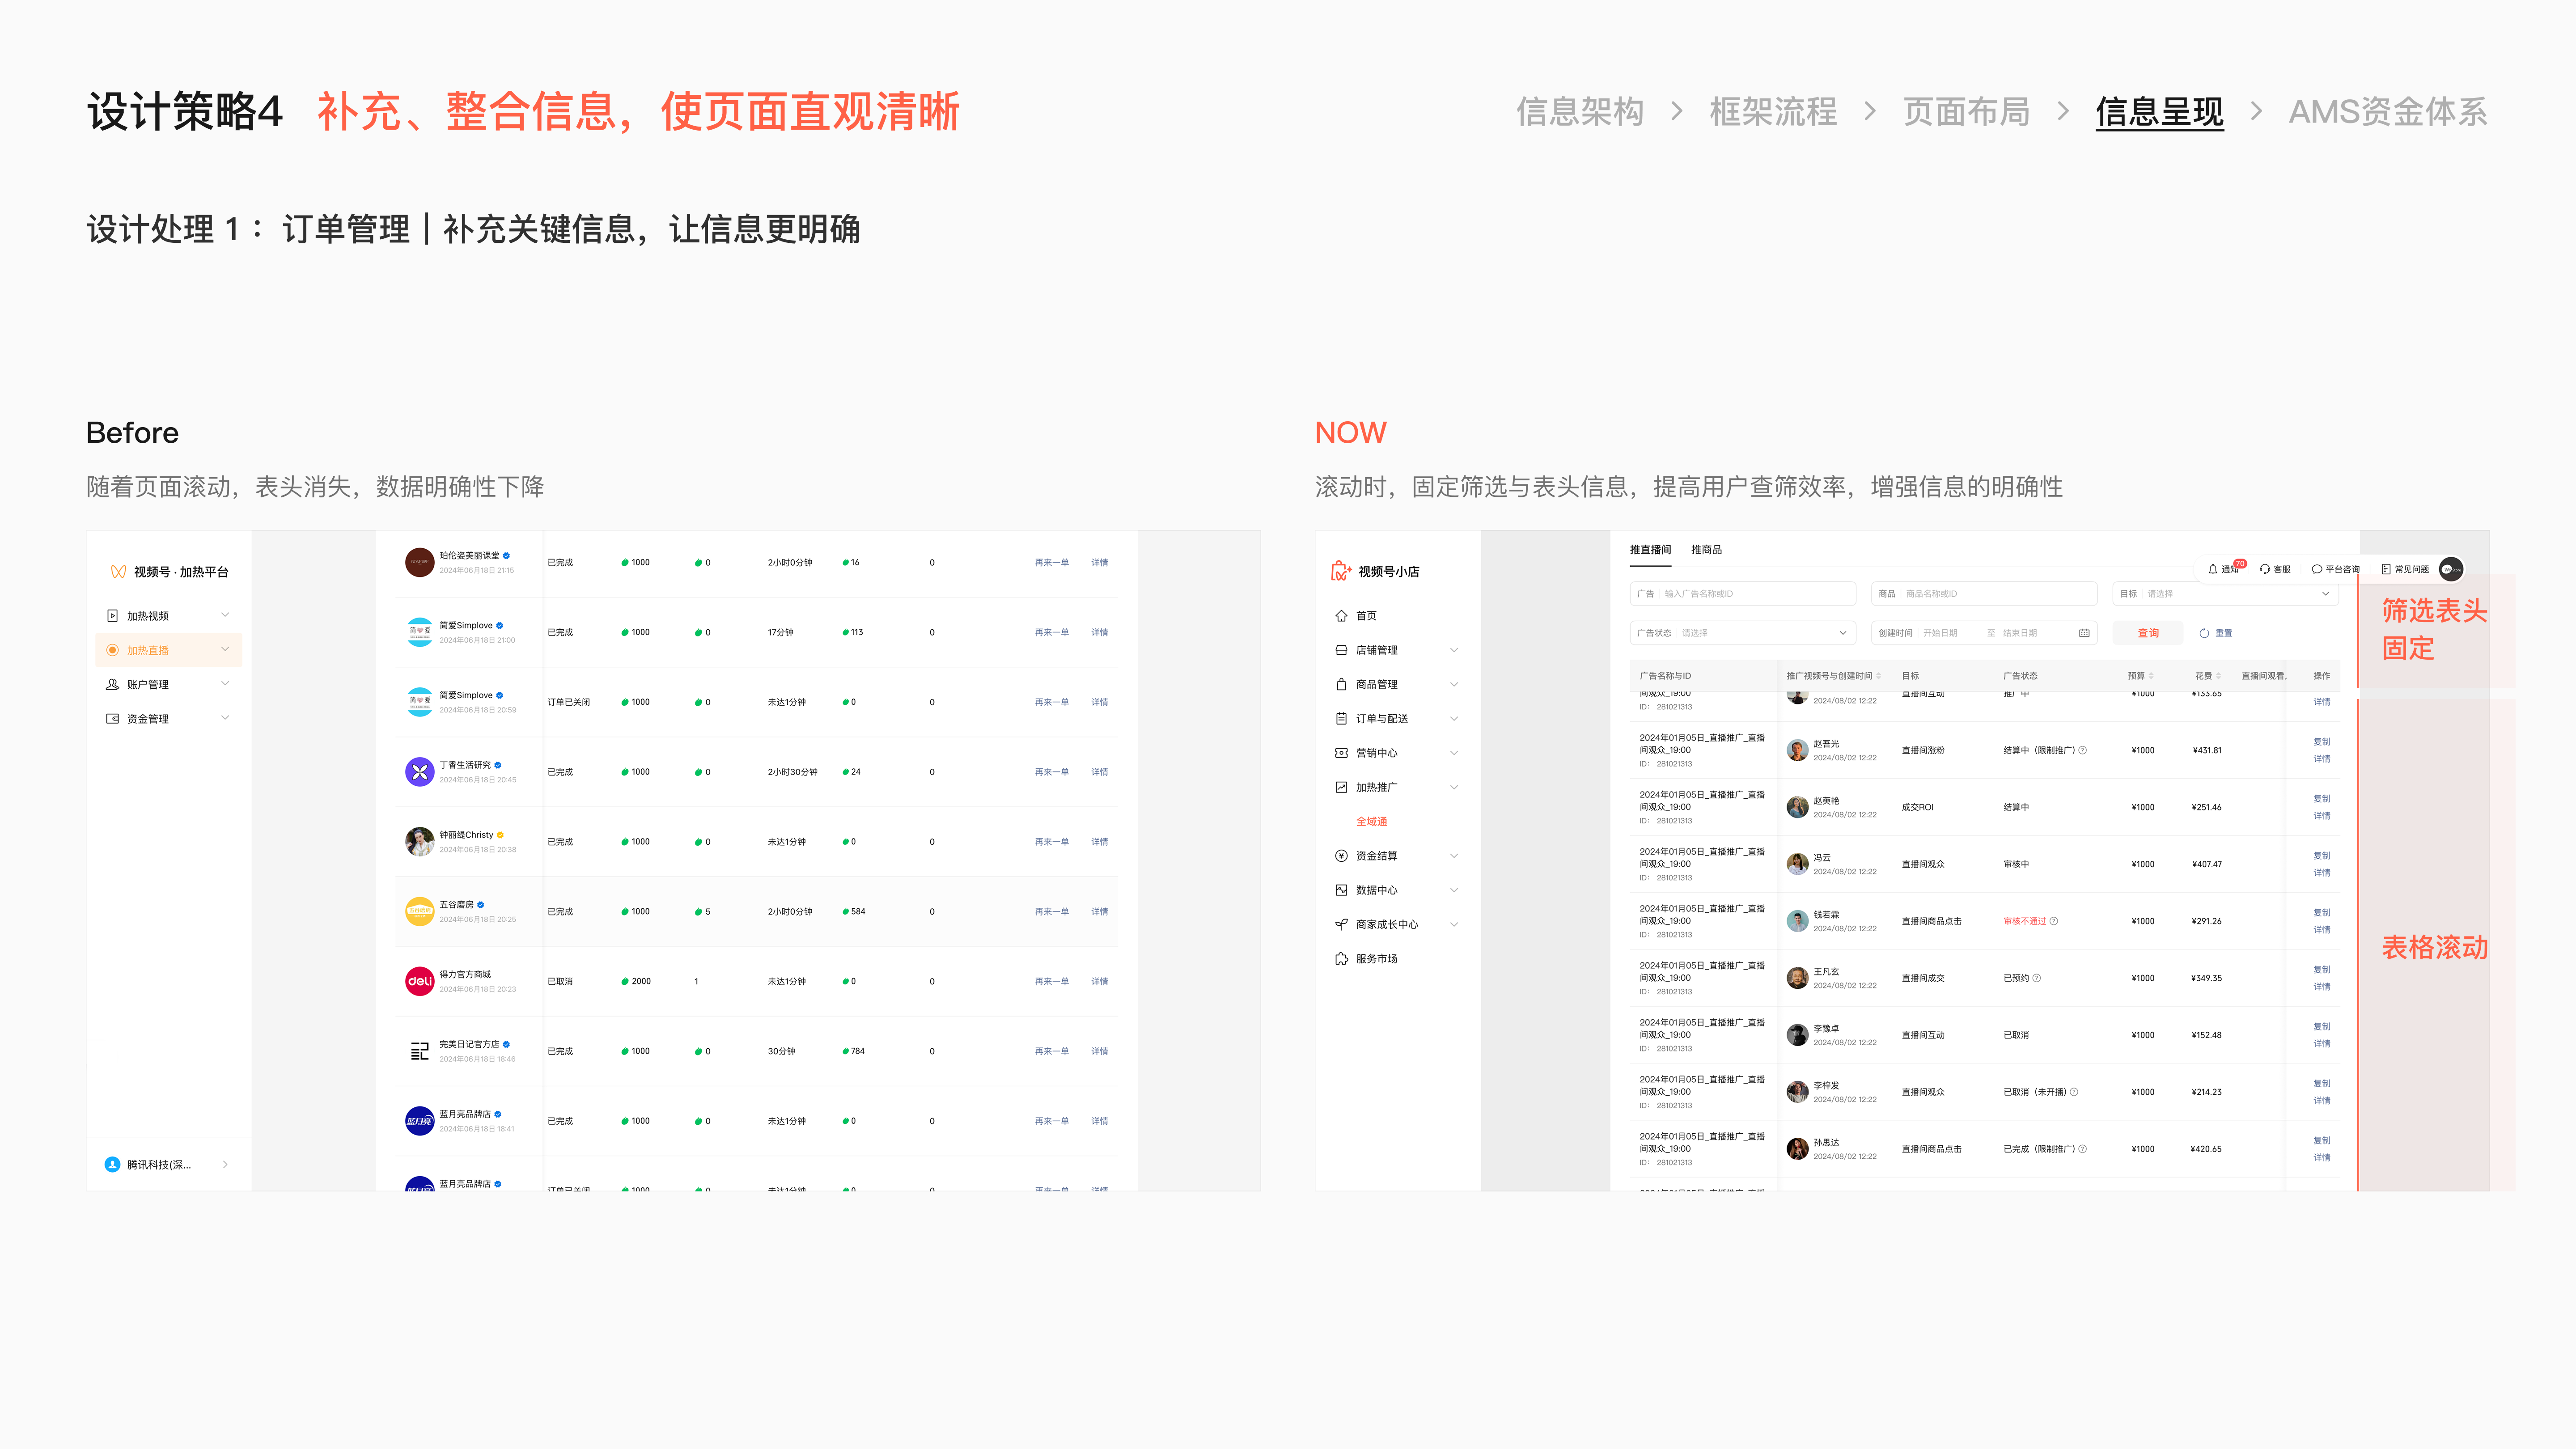Click the 视频号小店 logo icon
Screen dimensions: 2576x1449
pyautogui.click(x=1341, y=571)
